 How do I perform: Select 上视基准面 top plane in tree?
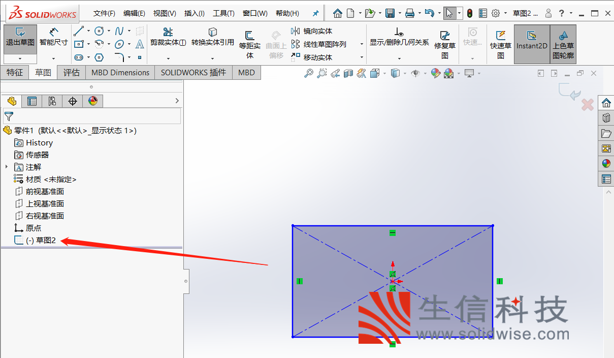tap(40, 204)
